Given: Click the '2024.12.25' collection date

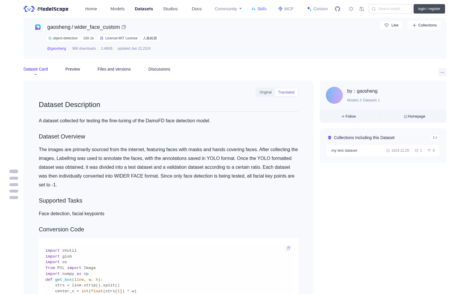Looking at the screenshot, I should (400, 151).
